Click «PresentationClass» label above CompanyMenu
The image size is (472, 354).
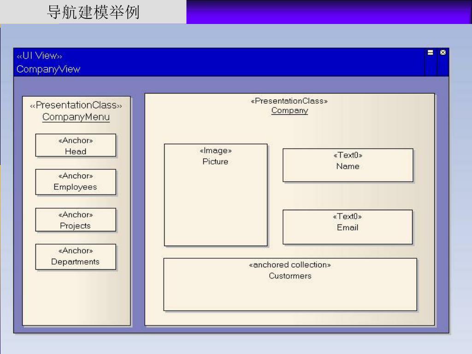[76, 105]
